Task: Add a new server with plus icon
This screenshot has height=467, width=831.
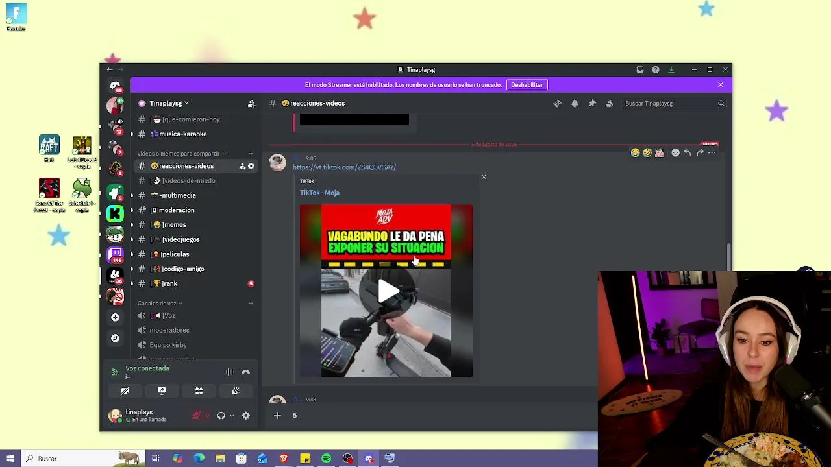Action: [115, 317]
